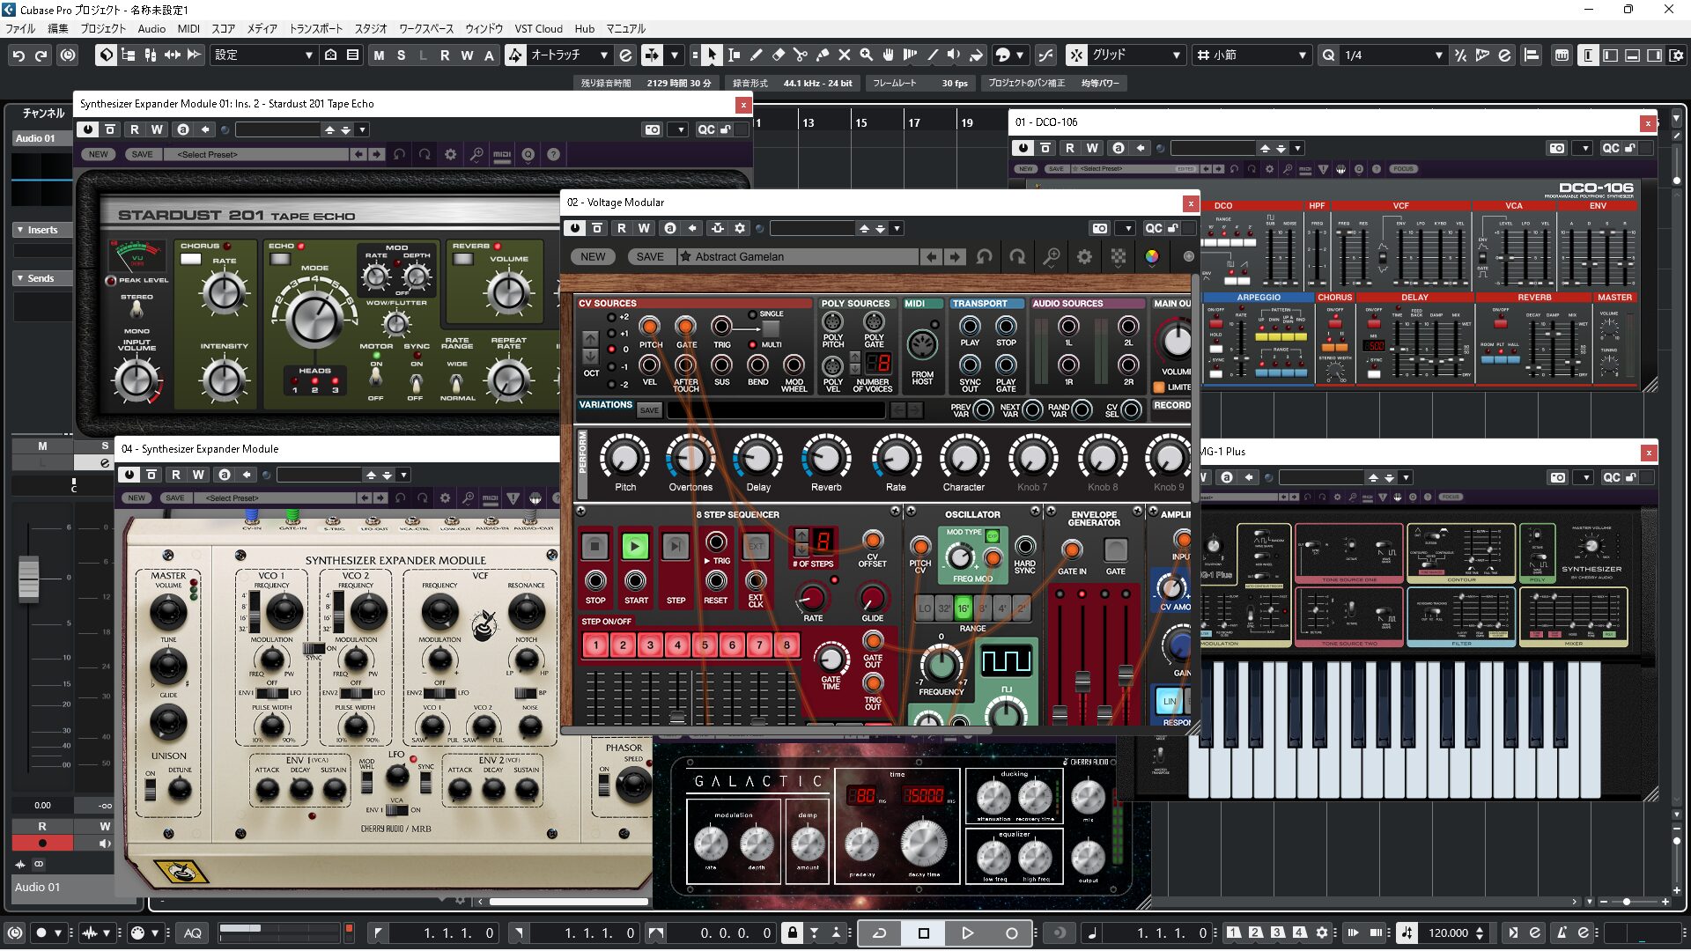Toggle Audio 01 channel record enable
This screenshot has height=951, width=1691.
coord(42,843)
